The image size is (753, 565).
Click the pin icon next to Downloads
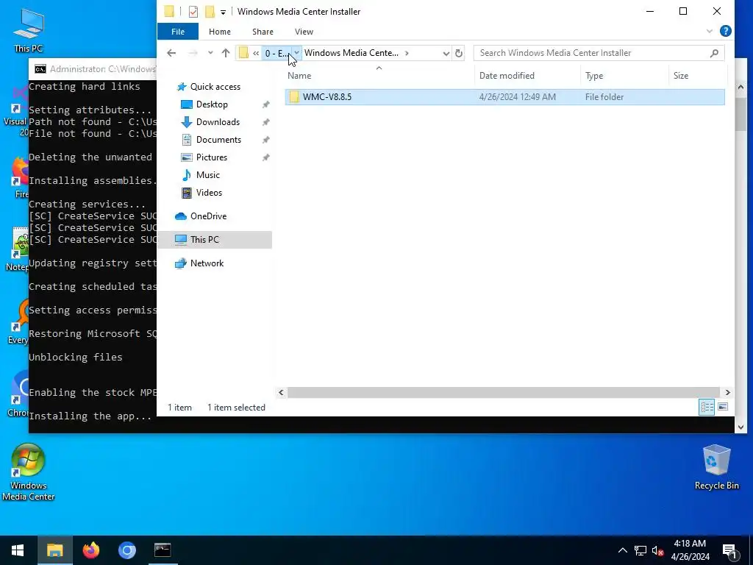click(265, 123)
